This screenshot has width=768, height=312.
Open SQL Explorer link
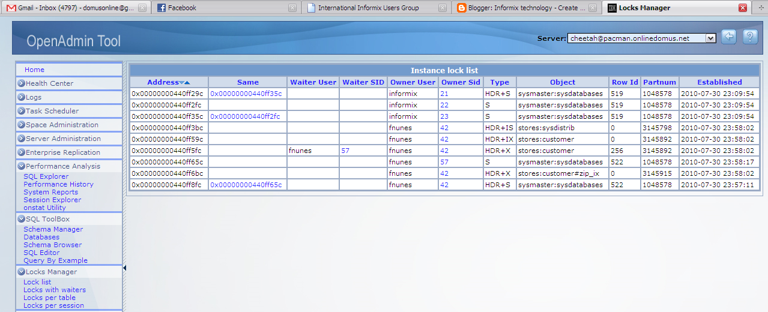[x=46, y=176]
